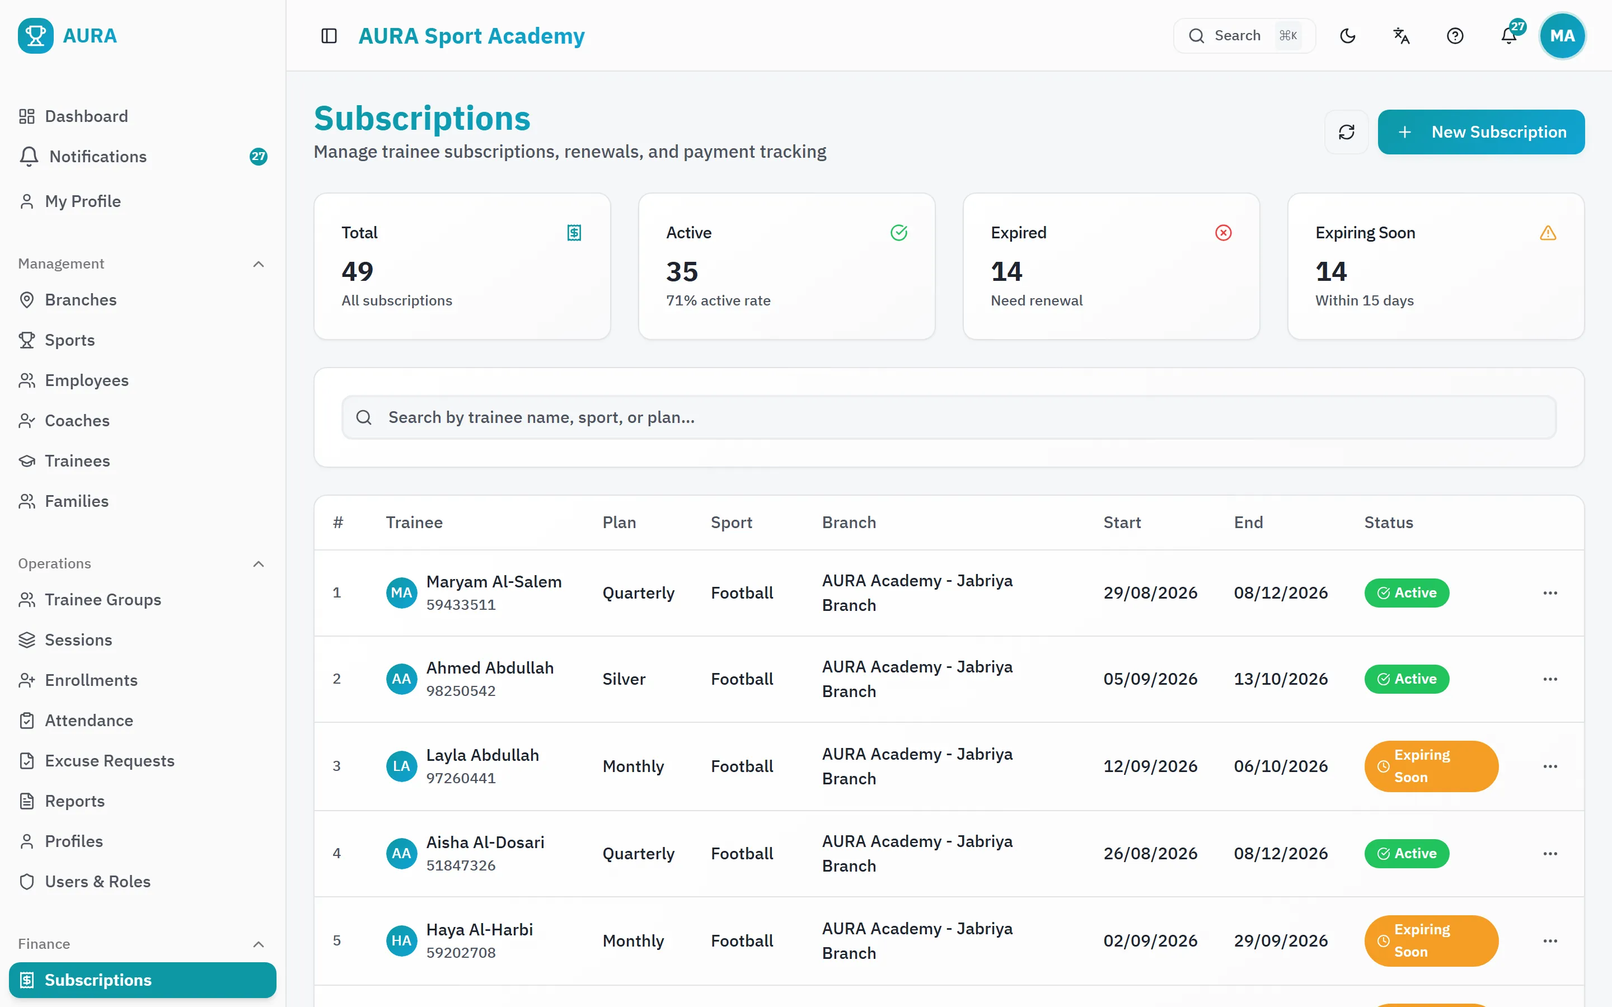Toggle the sidebar panel icon

pyautogui.click(x=329, y=36)
